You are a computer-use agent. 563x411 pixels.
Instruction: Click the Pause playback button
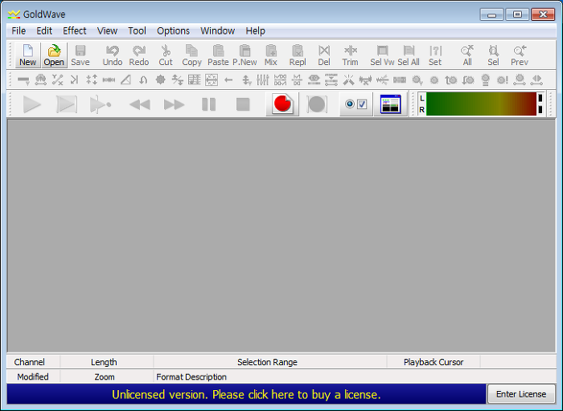(208, 104)
